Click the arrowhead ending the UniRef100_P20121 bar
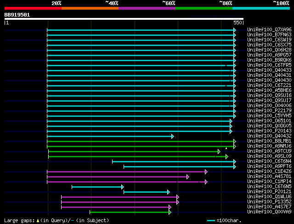 pos(169,192)
